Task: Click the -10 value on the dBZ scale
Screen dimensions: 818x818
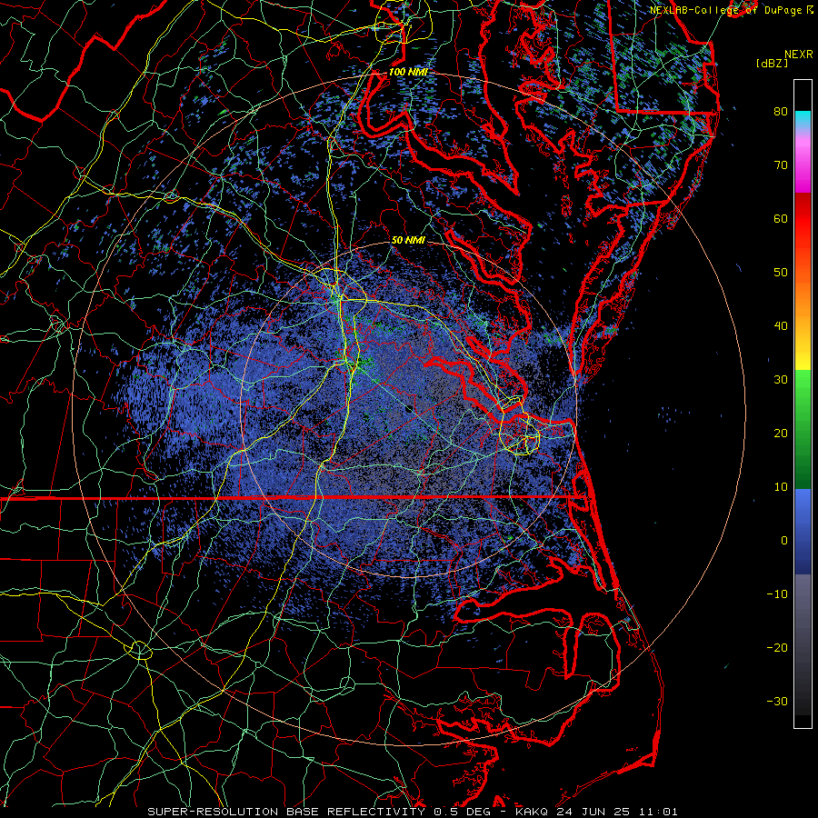Action: 777,594
